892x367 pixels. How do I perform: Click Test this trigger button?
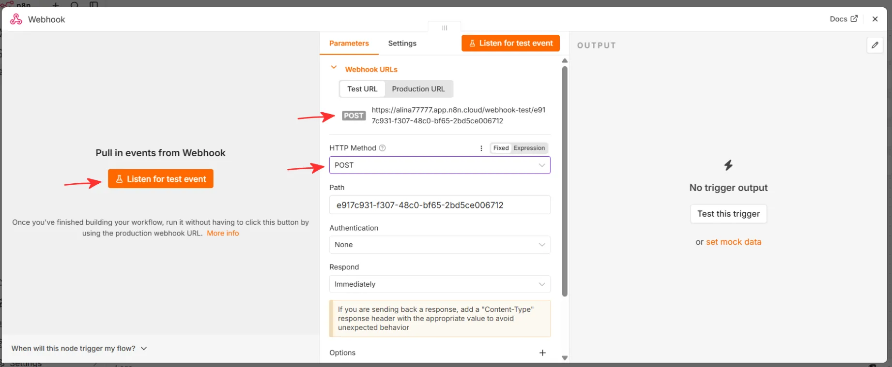pos(728,214)
